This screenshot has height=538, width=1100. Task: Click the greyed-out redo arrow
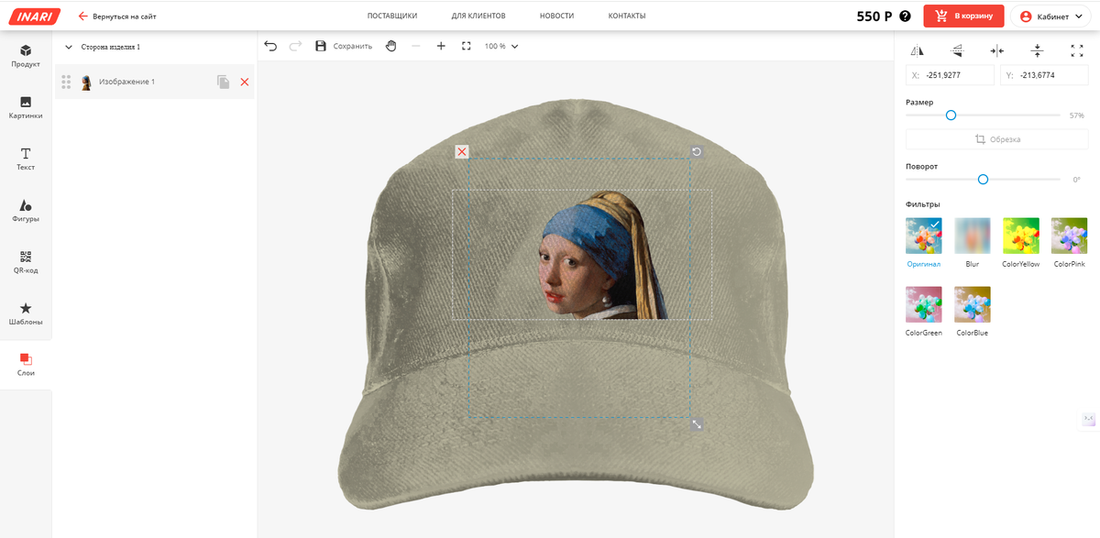[295, 46]
